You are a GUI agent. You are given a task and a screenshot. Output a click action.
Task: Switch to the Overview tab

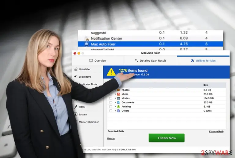click(98, 61)
